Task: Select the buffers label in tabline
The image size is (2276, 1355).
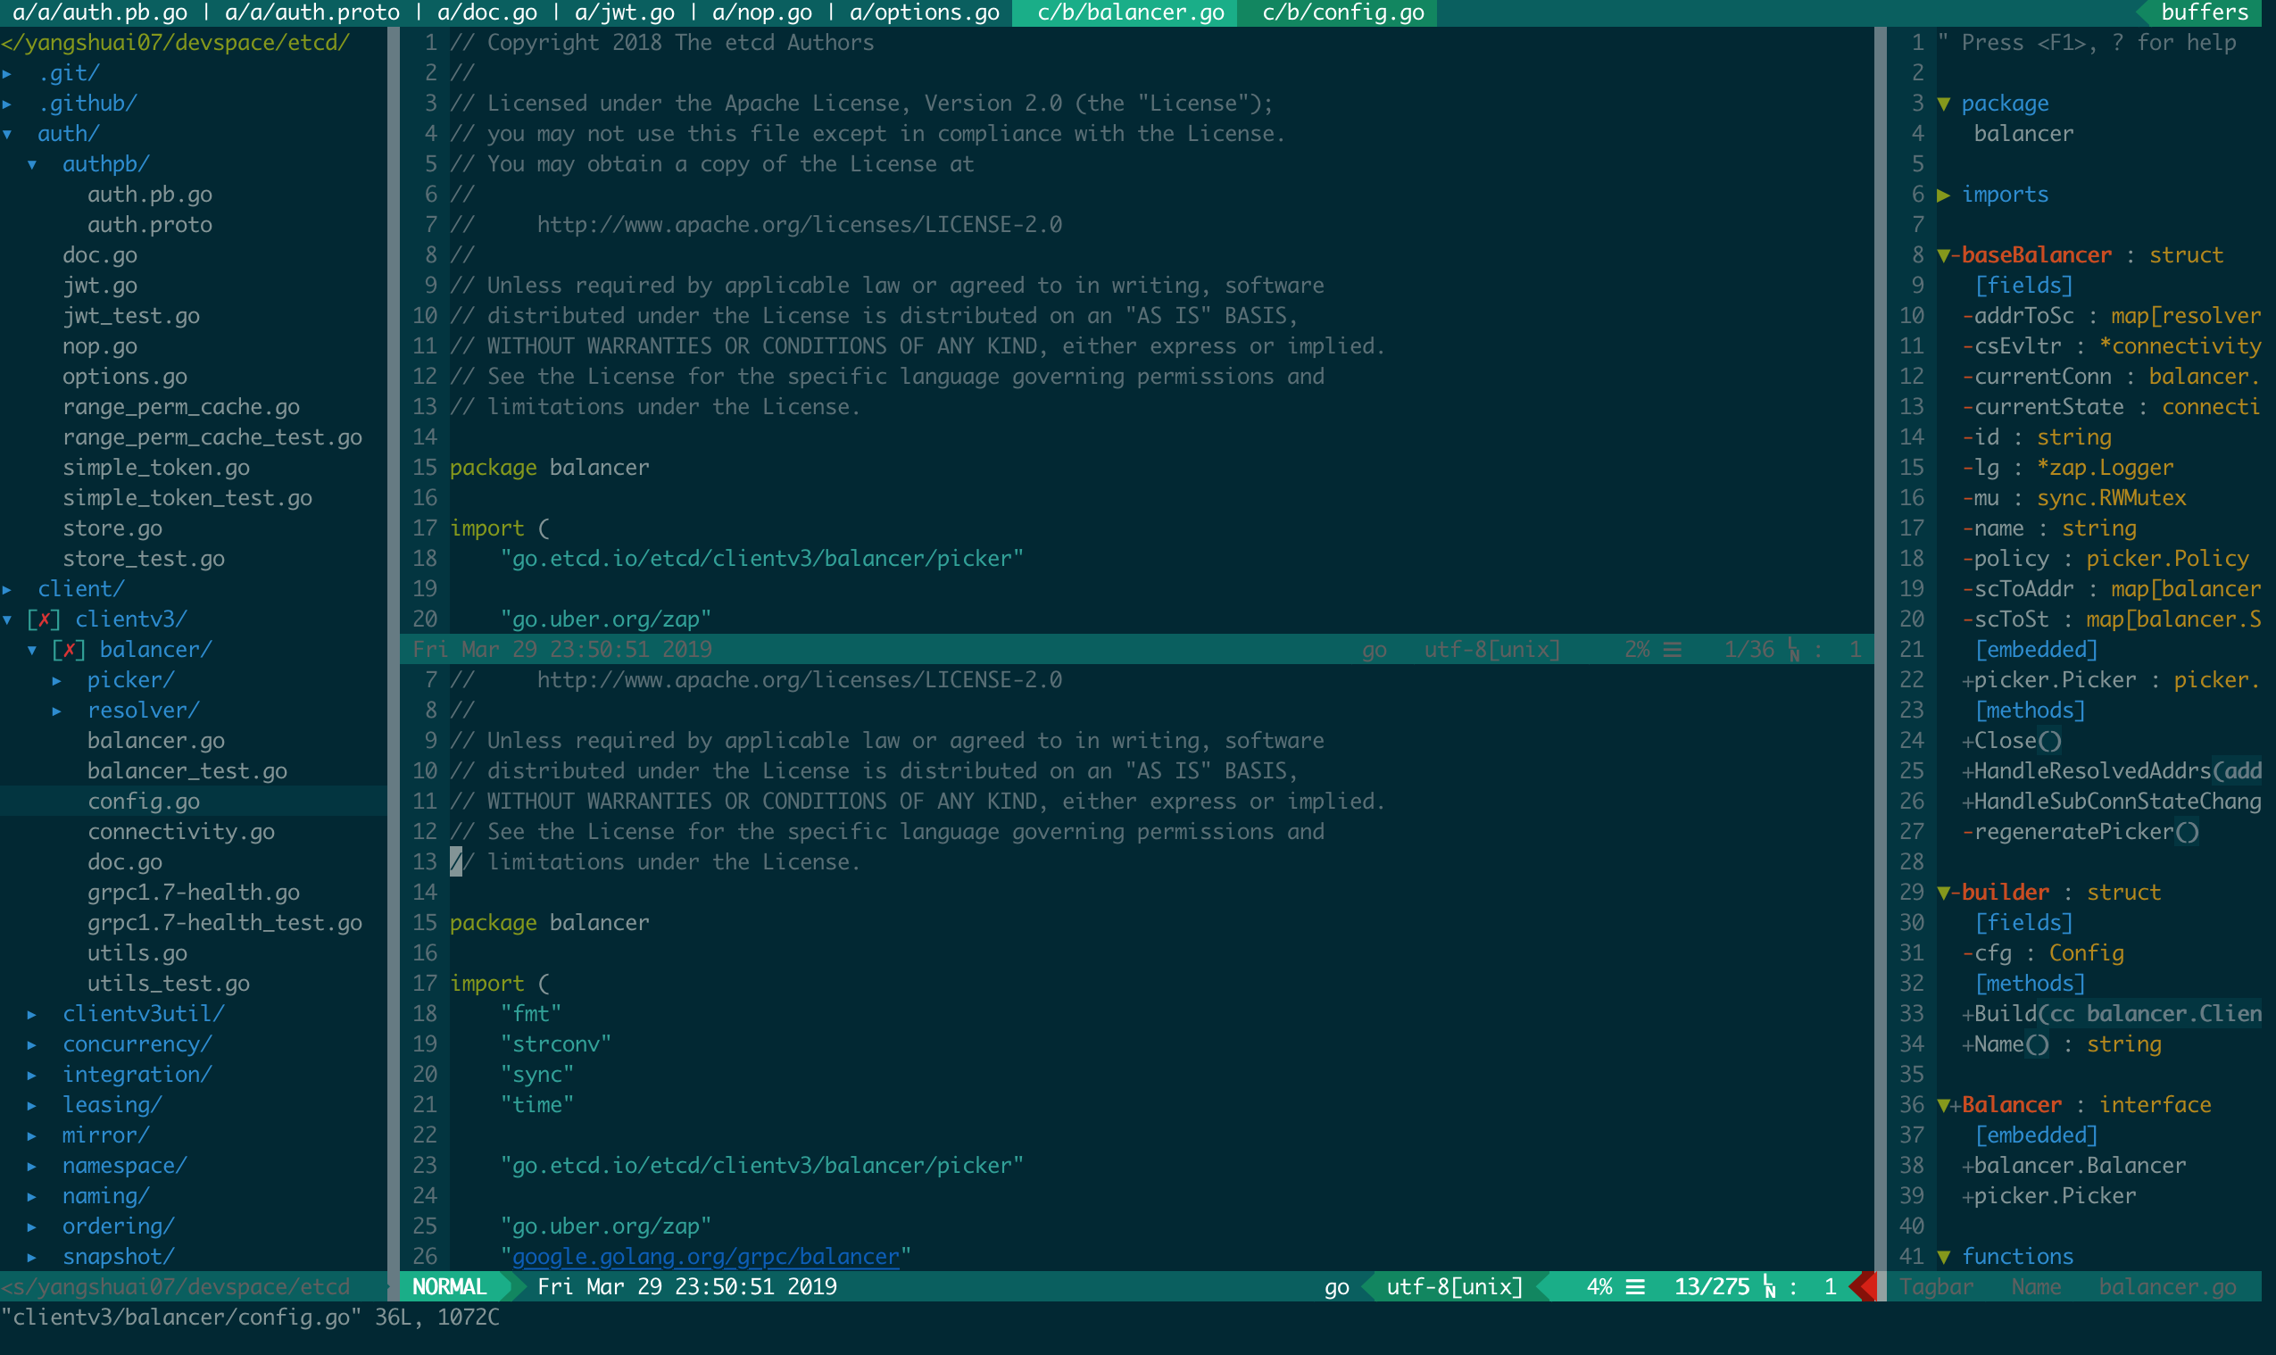Action: click(2204, 12)
